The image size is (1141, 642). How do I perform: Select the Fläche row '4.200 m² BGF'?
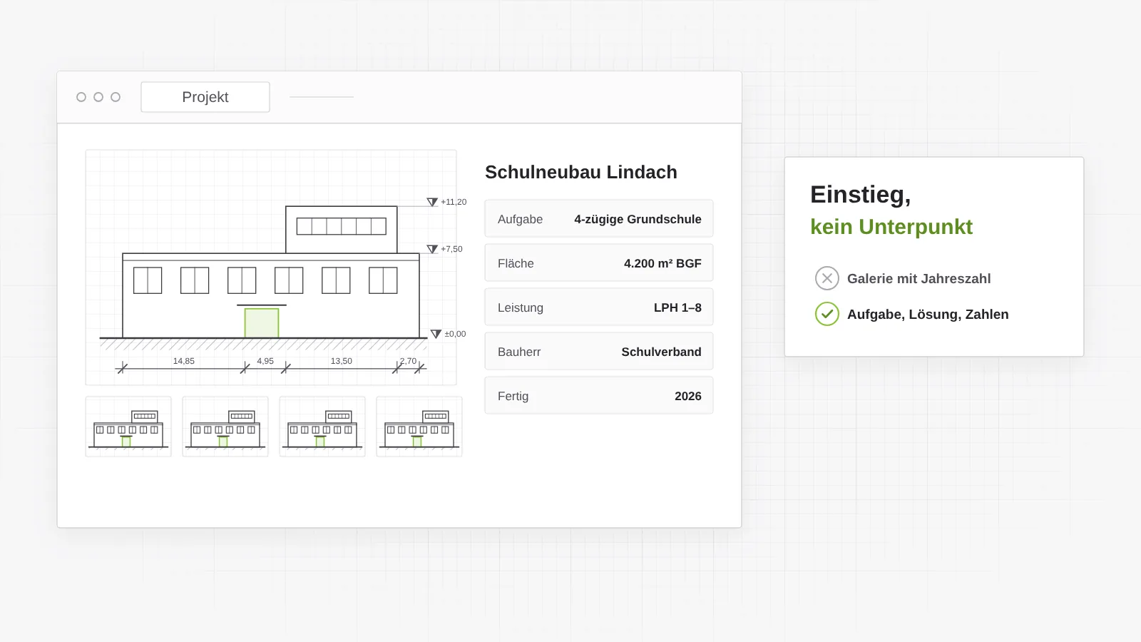point(599,263)
